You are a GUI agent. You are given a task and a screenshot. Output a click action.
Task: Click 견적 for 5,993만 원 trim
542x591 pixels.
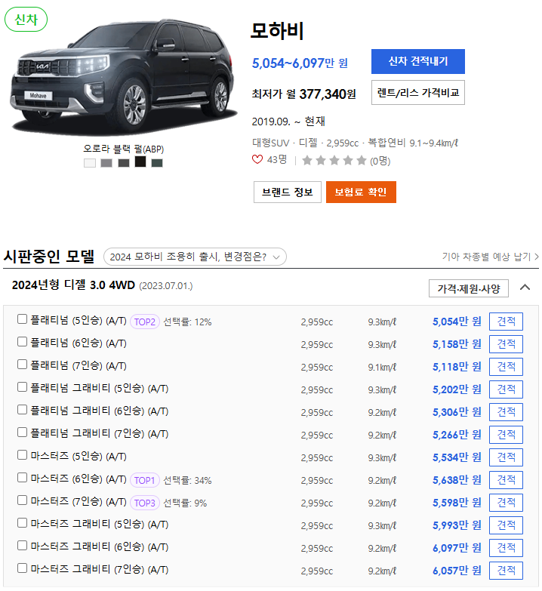pos(506,525)
